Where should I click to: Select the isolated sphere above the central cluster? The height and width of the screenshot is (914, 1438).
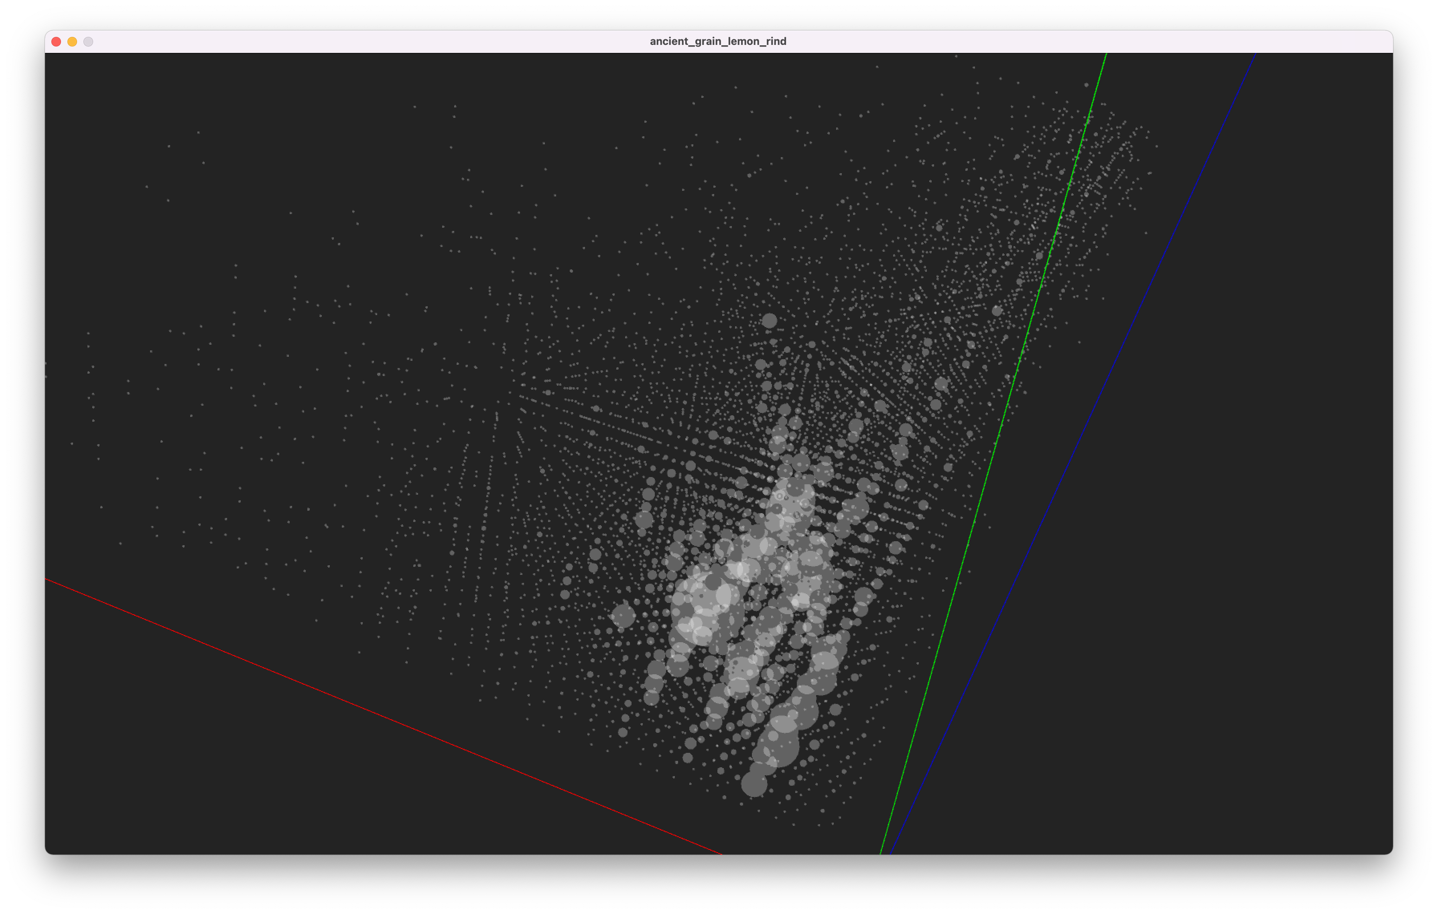coord(769,321)
